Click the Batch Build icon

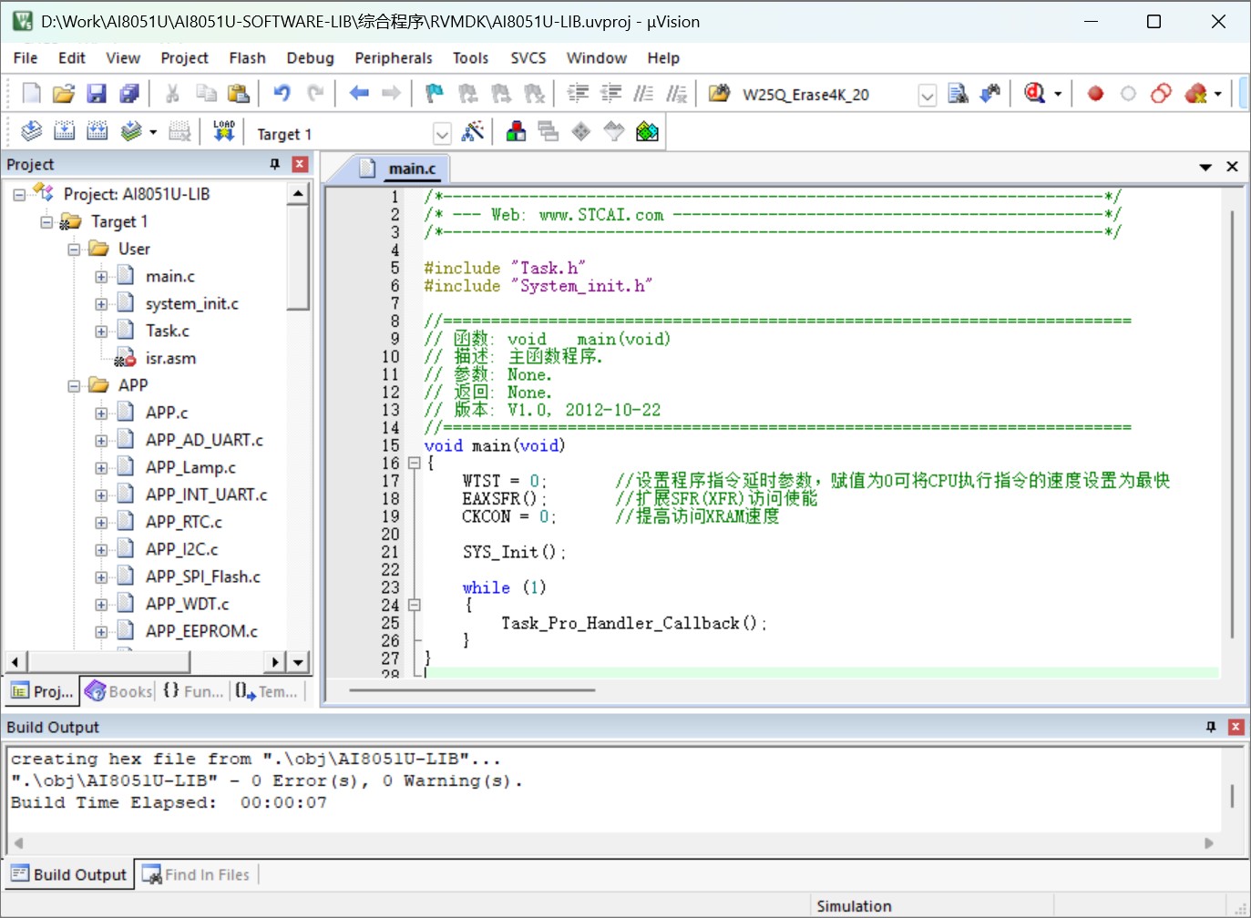pyautogui.click(x=131, y=132)
